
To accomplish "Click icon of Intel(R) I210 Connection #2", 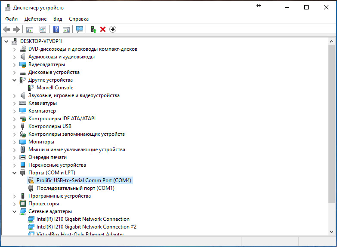I will pyautogui.click(x=31, y=227).
